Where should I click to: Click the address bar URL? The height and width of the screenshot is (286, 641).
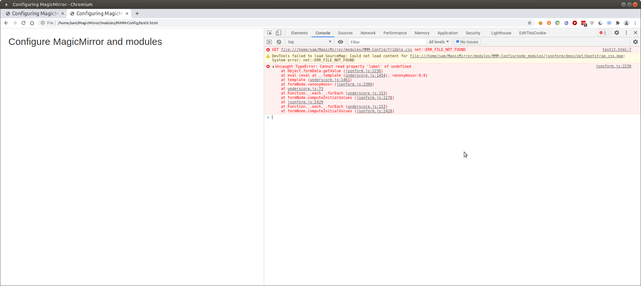[x=108, y=23]
